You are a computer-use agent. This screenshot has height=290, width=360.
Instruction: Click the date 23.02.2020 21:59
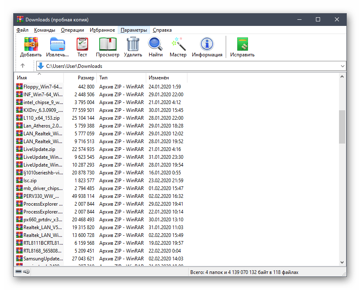pos(166,181)
